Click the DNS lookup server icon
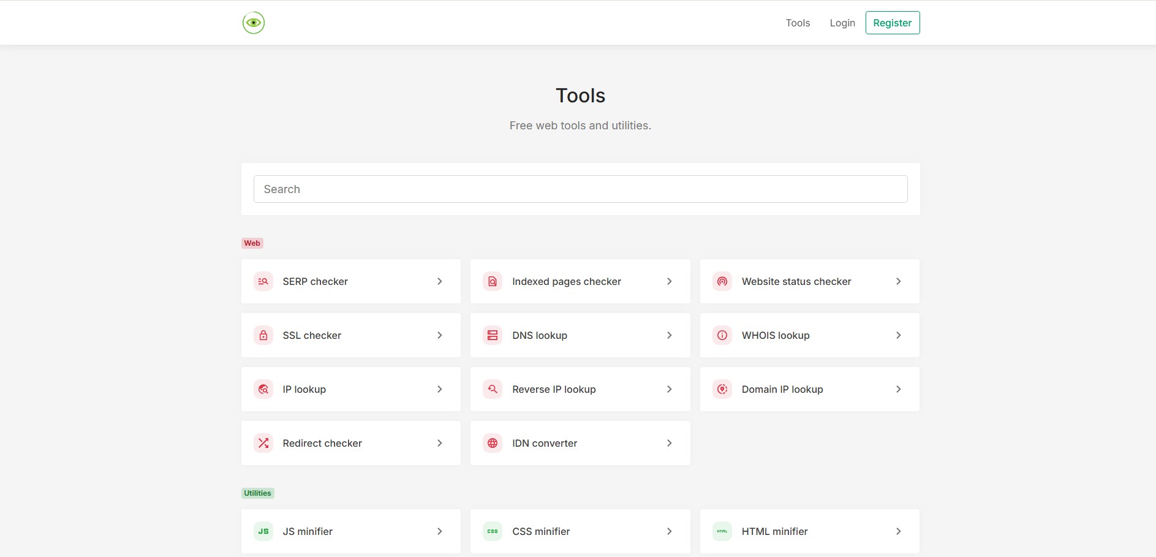Screen dimensions: 1156x557 click(x=493, y=335)
